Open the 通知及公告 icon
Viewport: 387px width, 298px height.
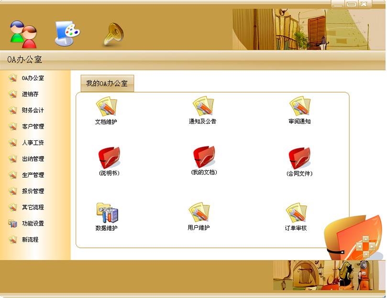point(203,106)
